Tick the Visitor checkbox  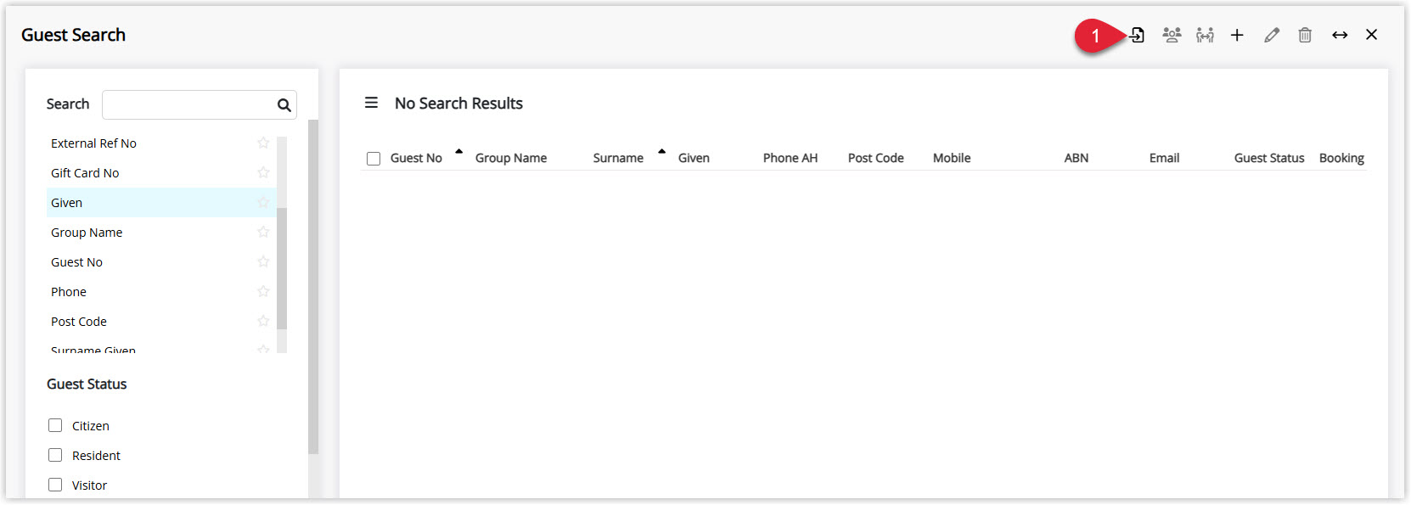[x=55, y=485]
